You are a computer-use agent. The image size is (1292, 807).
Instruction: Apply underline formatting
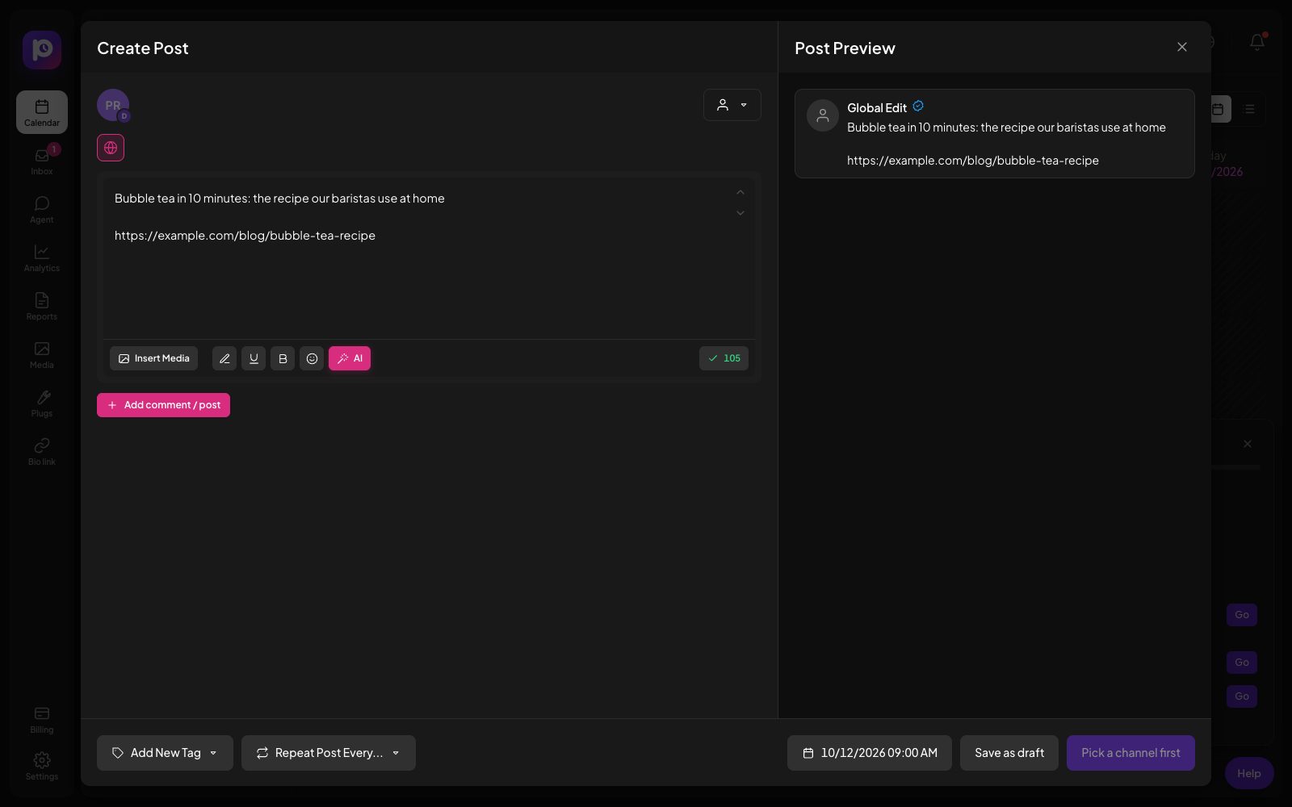coord(254,358)
